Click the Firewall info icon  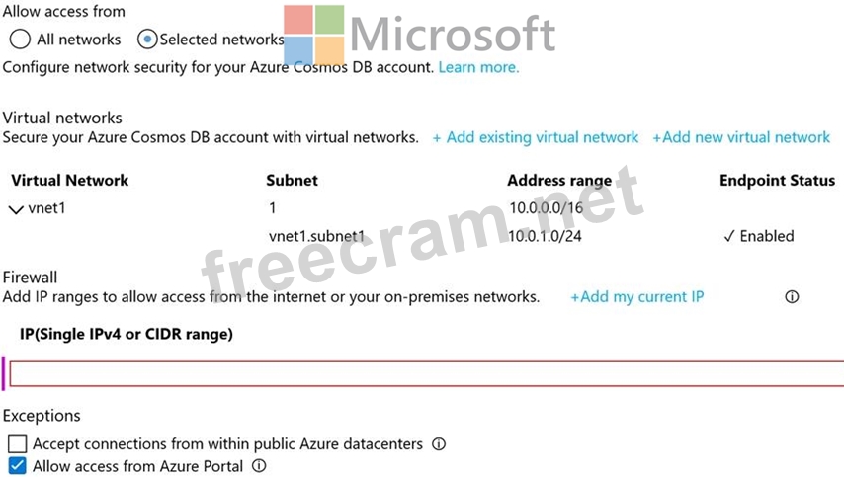point(792,297)
